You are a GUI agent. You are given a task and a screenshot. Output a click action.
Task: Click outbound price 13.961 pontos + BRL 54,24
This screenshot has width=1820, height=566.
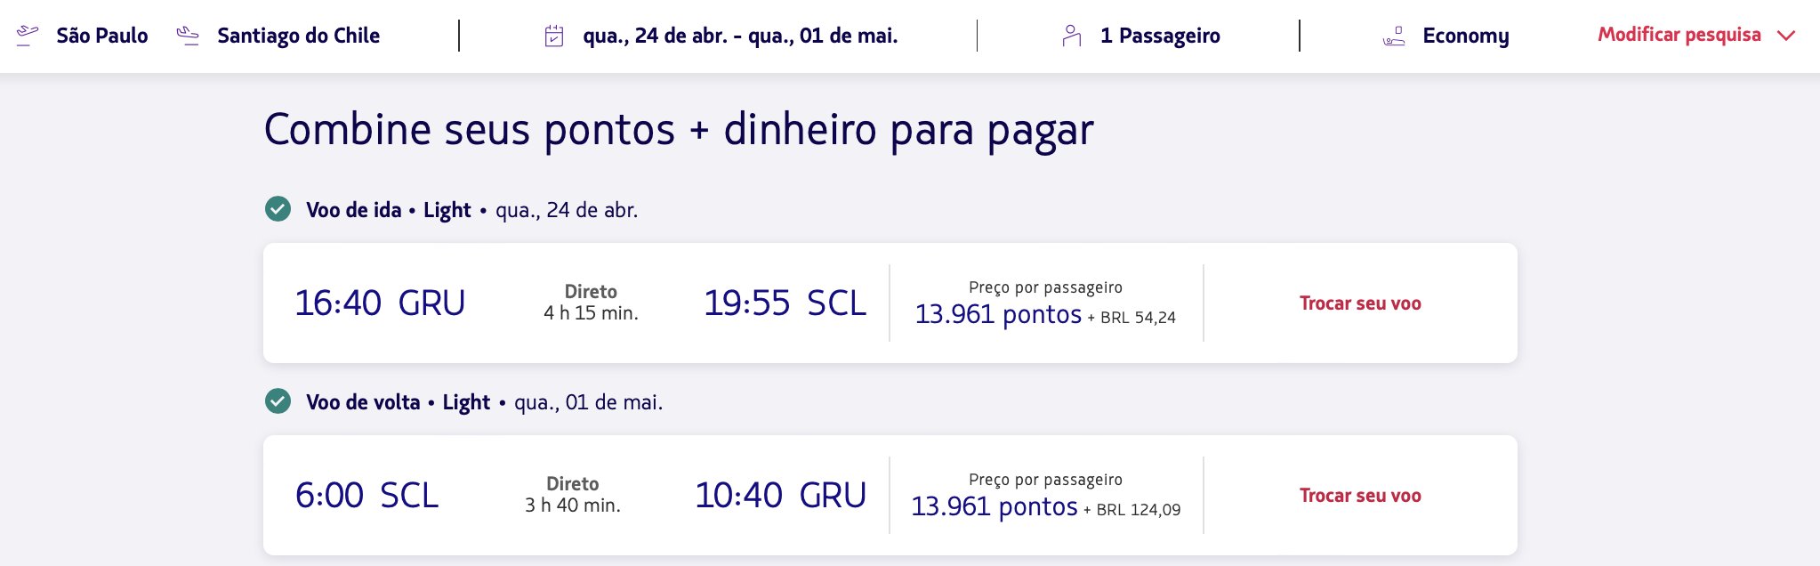pos(1045,315)
